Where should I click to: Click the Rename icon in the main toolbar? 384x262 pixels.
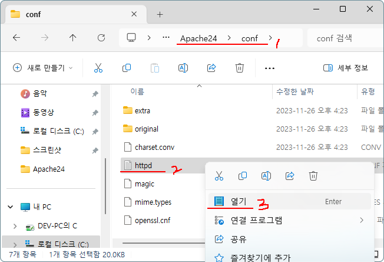[183, 68]
